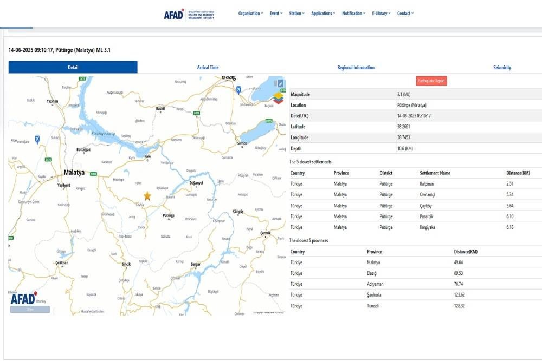Click the small blue edit icon above the map layers

[280, 83]
